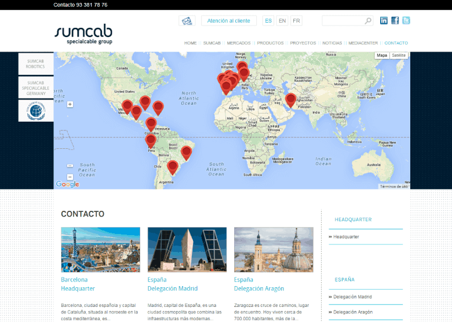
Task: Open the España Delegación Aragón heading link
Action: [259, 284]
